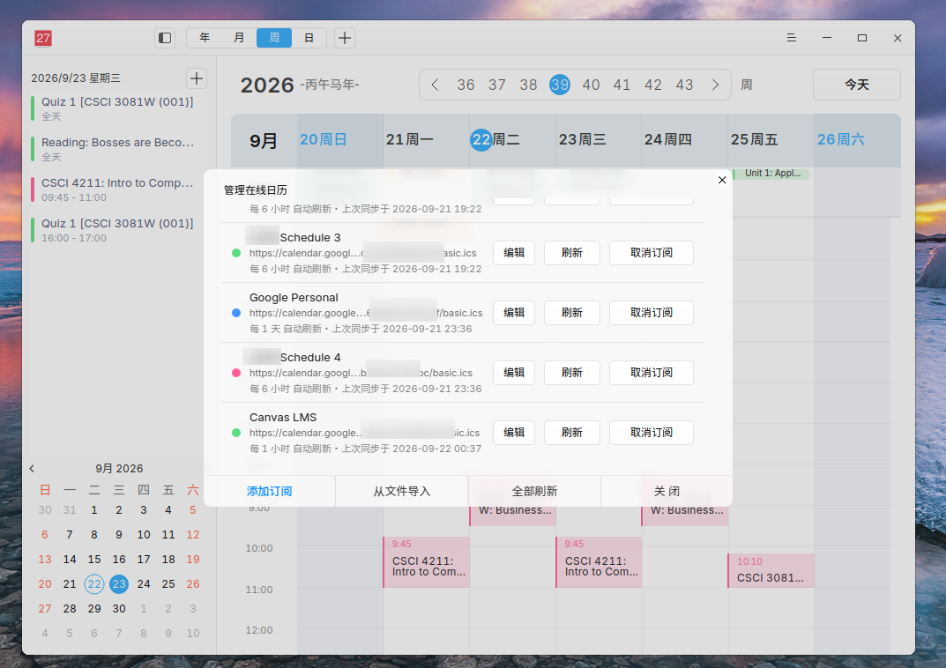The image size is (946, 668).
Task: Click green color dot of Canvas LMS
Action: 236,433
